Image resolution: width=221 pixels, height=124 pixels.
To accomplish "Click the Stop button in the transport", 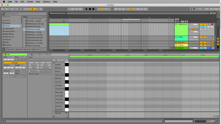I will coord(90,9).
